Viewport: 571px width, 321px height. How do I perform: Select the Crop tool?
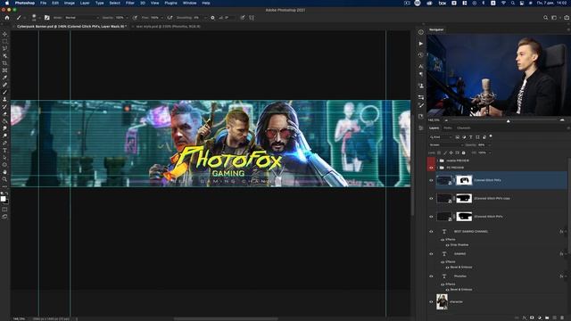(x=4, y=63)
